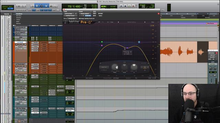Click Pro-Q 2 redo arrow

click(103, 22)
